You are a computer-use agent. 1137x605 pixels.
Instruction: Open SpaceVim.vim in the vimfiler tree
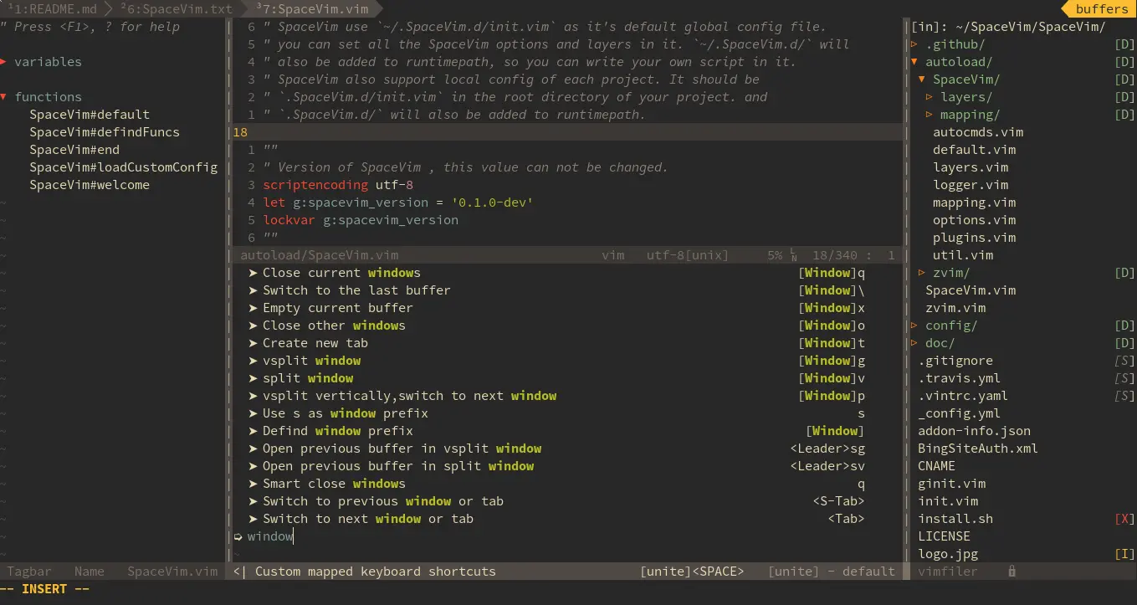coord(971,290)
